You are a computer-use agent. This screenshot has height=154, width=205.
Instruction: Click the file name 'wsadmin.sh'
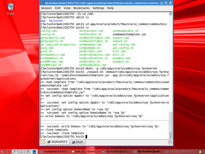coord(121,62)
